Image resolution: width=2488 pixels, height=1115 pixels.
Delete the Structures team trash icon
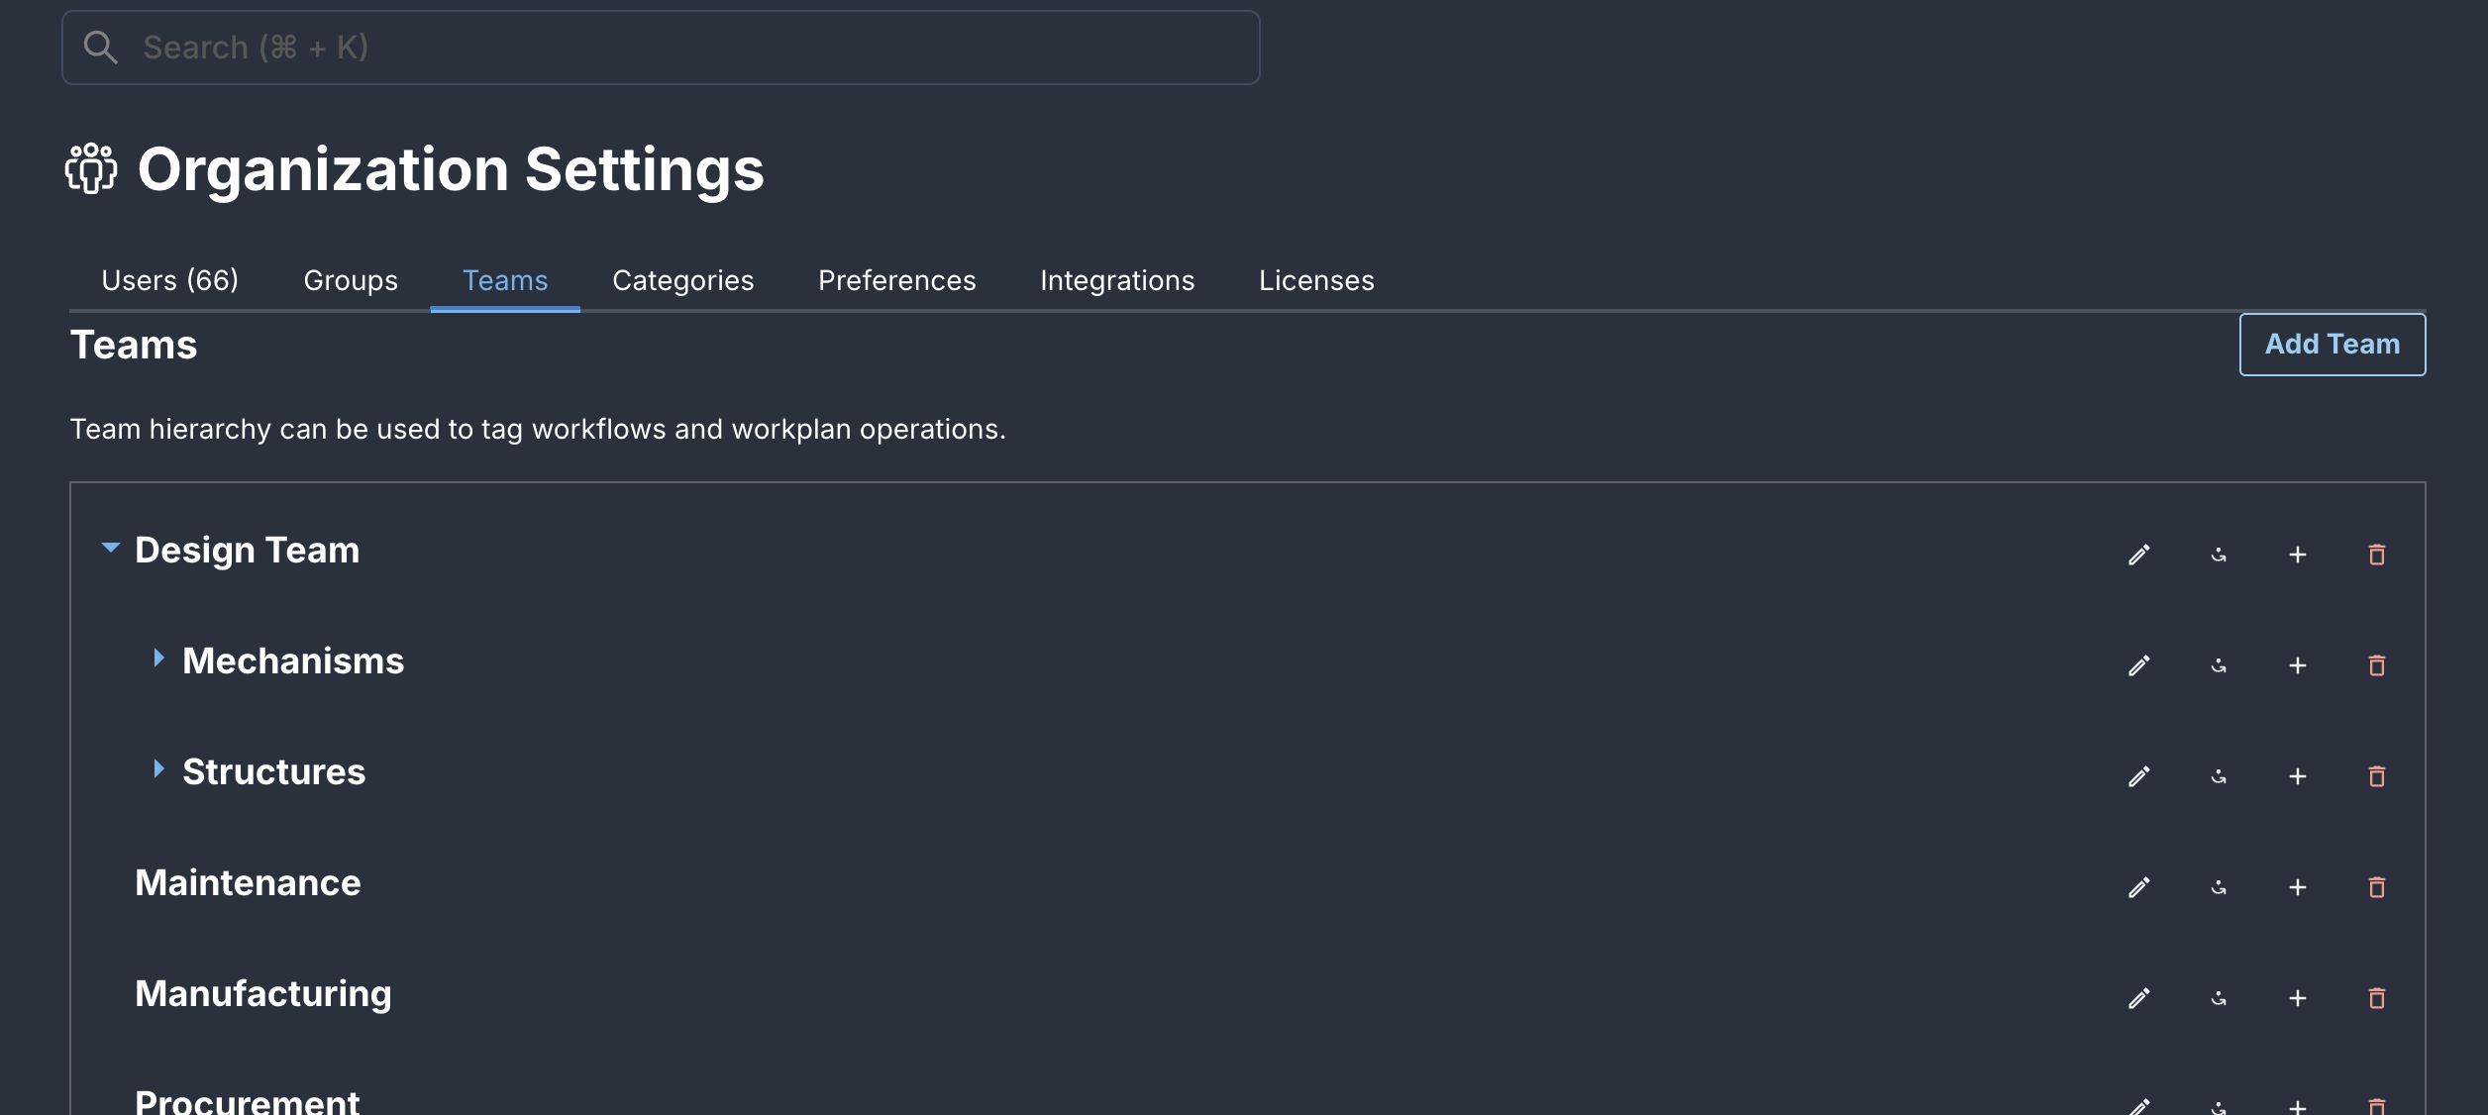(2376, 776)
